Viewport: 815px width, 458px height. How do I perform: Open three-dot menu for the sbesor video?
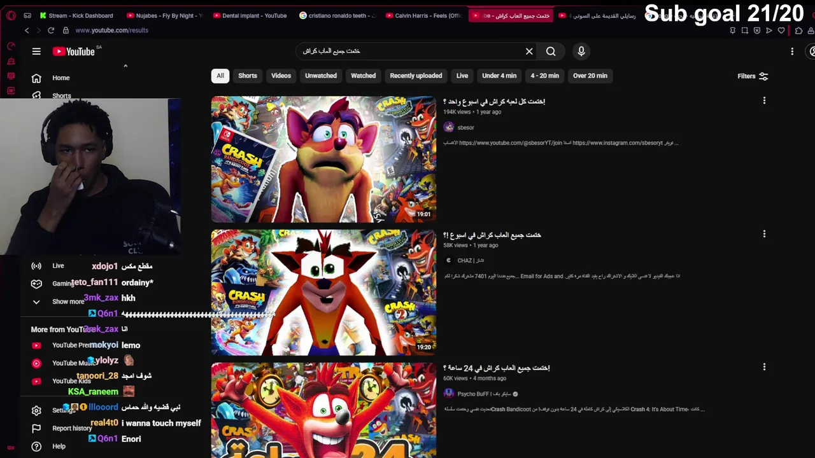(x=764, y=101)
